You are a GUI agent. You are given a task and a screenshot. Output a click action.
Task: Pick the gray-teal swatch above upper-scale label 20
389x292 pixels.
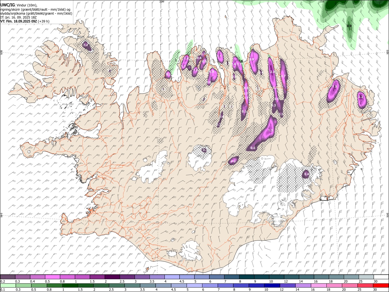[351, 277]
